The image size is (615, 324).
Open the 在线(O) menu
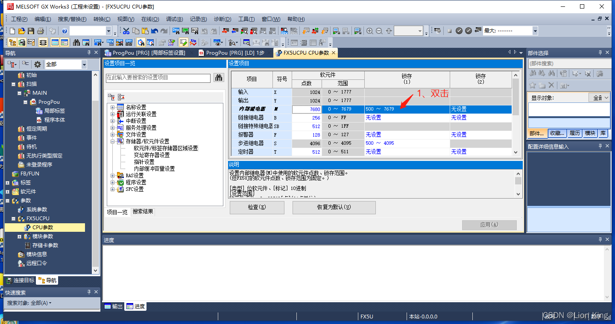tap(150, 19)
